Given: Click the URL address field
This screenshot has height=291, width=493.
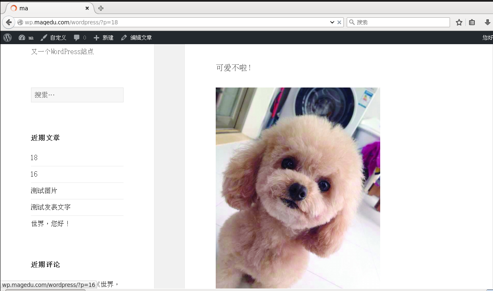Looking at the screenshot, I should click(x=176, y=22).
